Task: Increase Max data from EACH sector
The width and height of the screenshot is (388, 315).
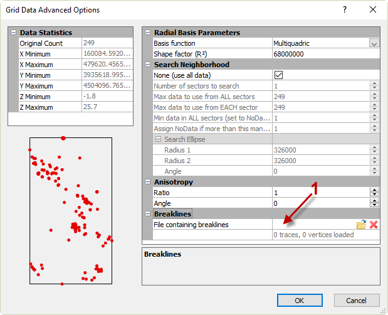Action: pos(374,105)
